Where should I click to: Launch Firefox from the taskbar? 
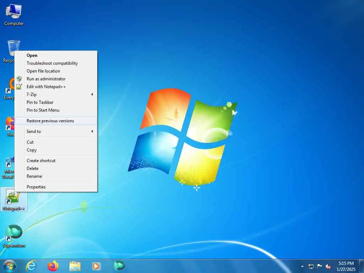click(53, 266)
